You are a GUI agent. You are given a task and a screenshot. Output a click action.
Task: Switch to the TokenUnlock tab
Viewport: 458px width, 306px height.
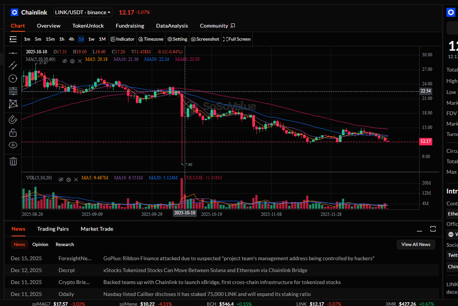(x=88, y=26)
